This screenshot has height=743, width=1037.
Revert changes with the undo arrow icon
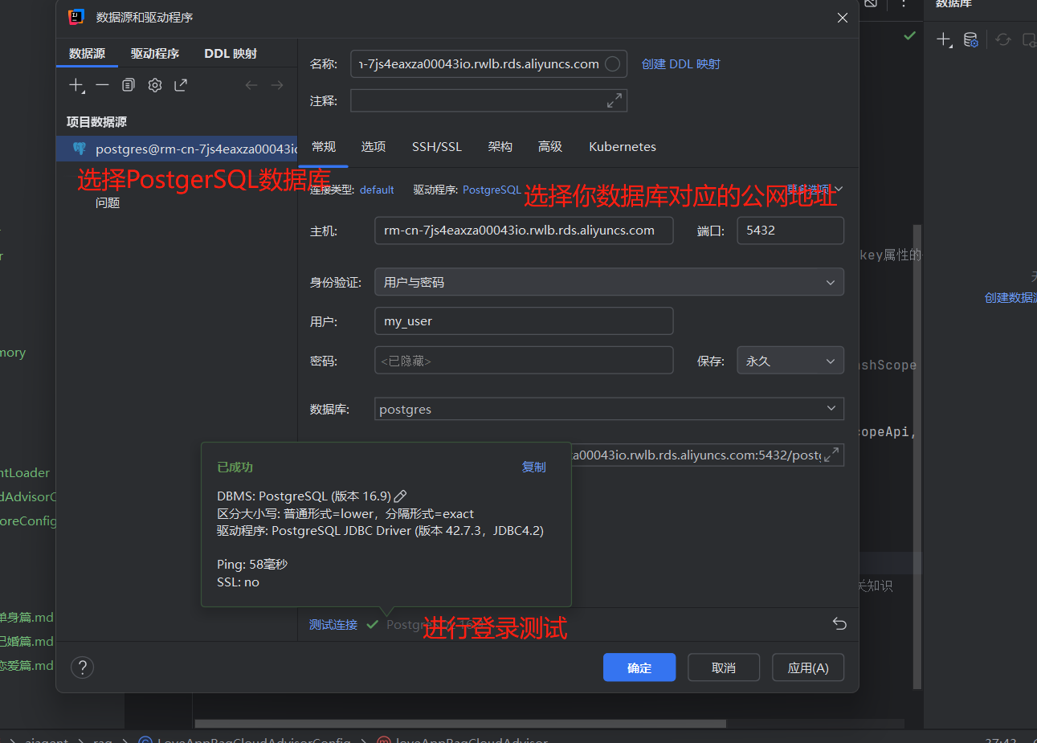(x=839, y=624)
